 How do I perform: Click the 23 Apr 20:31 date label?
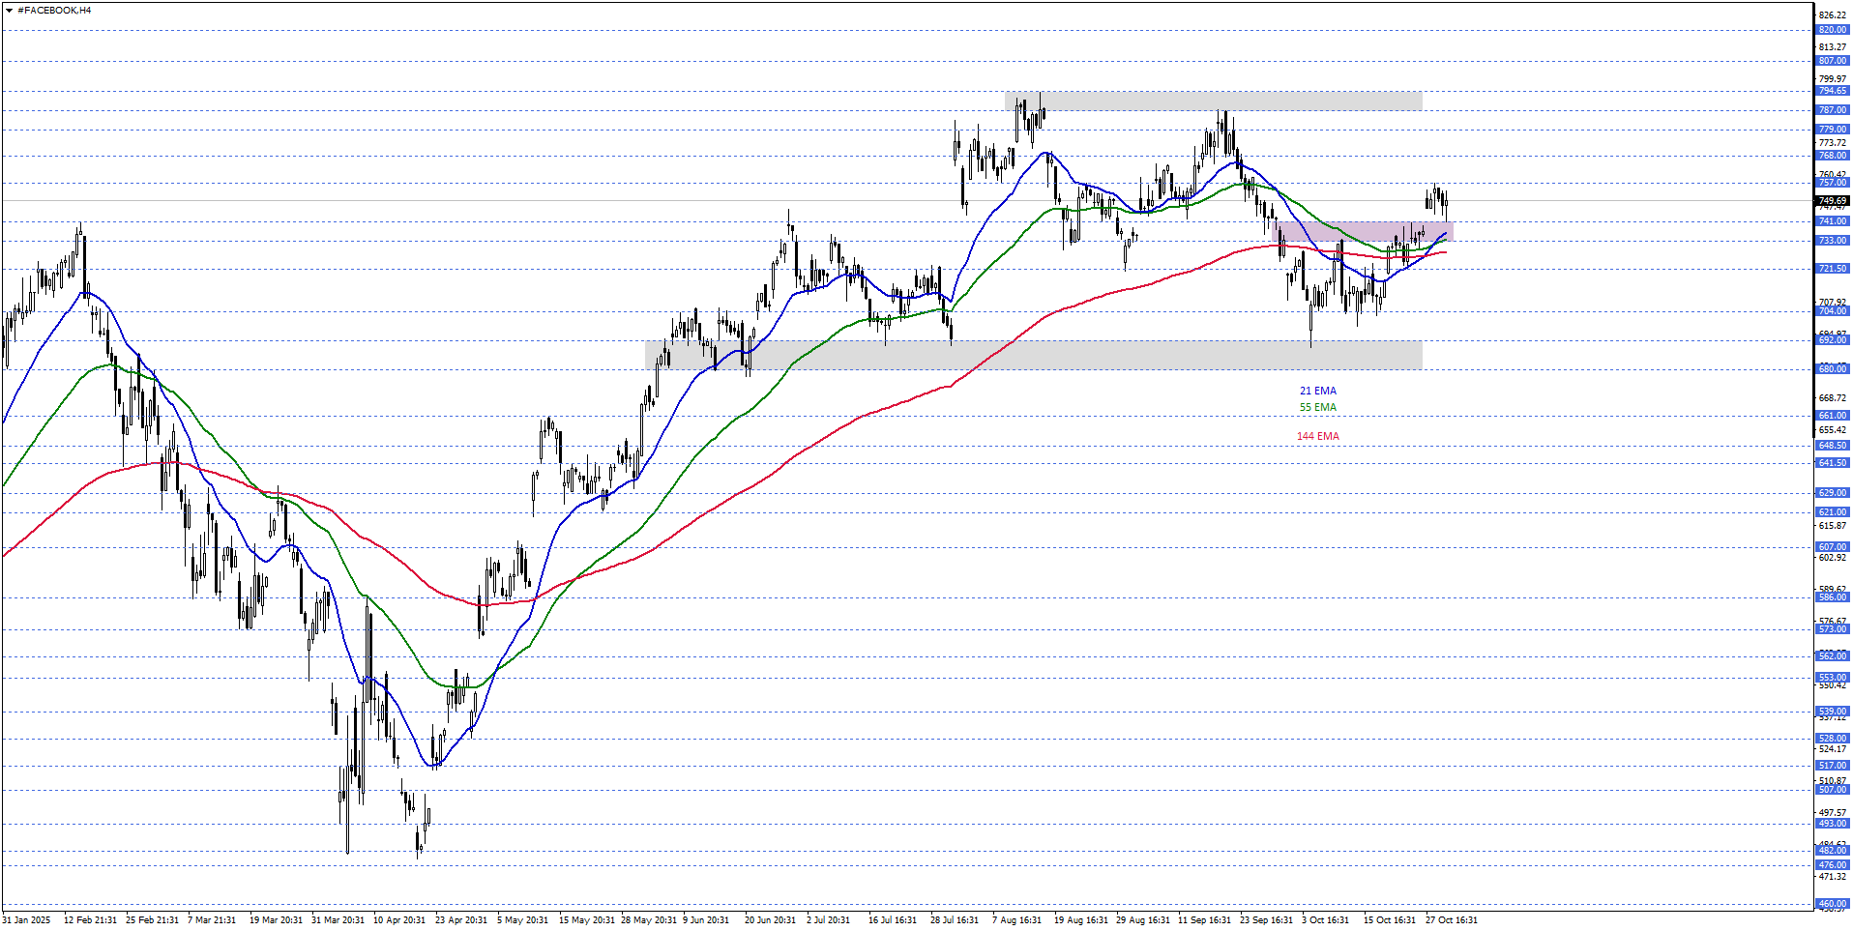click(460, 920)
